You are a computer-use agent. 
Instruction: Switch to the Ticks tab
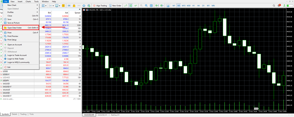click(31, 114)
